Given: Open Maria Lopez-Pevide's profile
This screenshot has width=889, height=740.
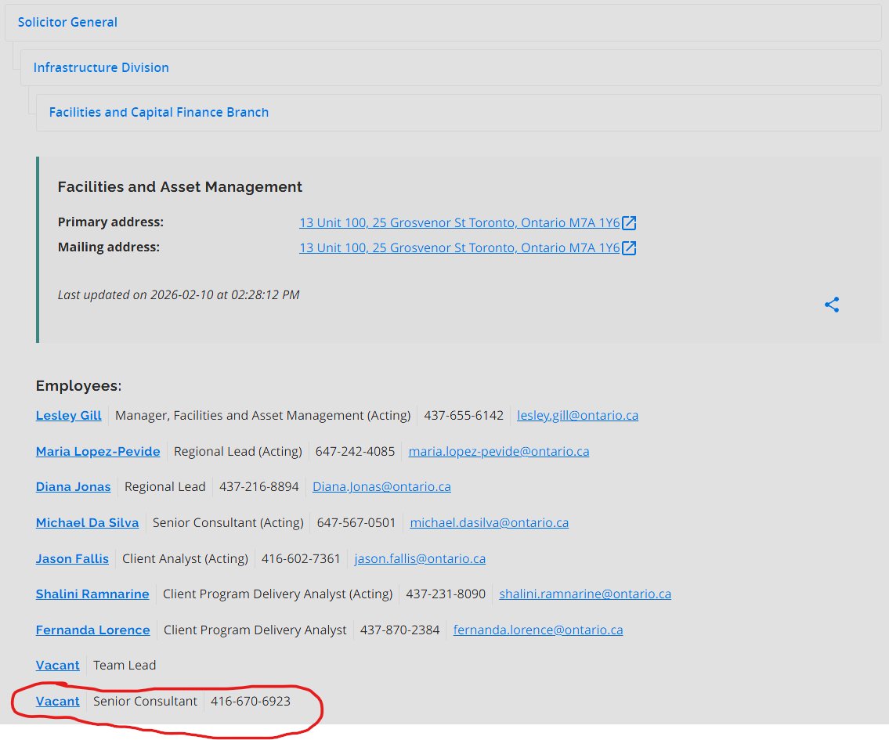Looking at the screenshot, I should [98, 452].
